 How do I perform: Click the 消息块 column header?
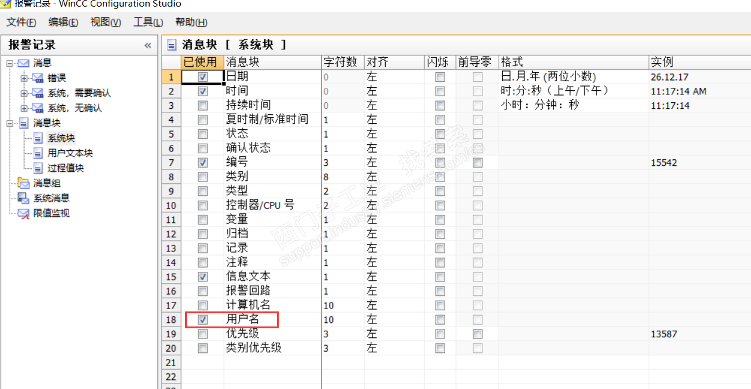coord(273,62)
